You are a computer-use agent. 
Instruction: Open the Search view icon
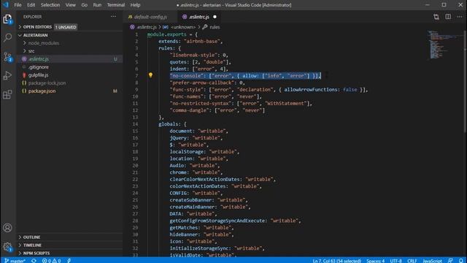point(7,37)
